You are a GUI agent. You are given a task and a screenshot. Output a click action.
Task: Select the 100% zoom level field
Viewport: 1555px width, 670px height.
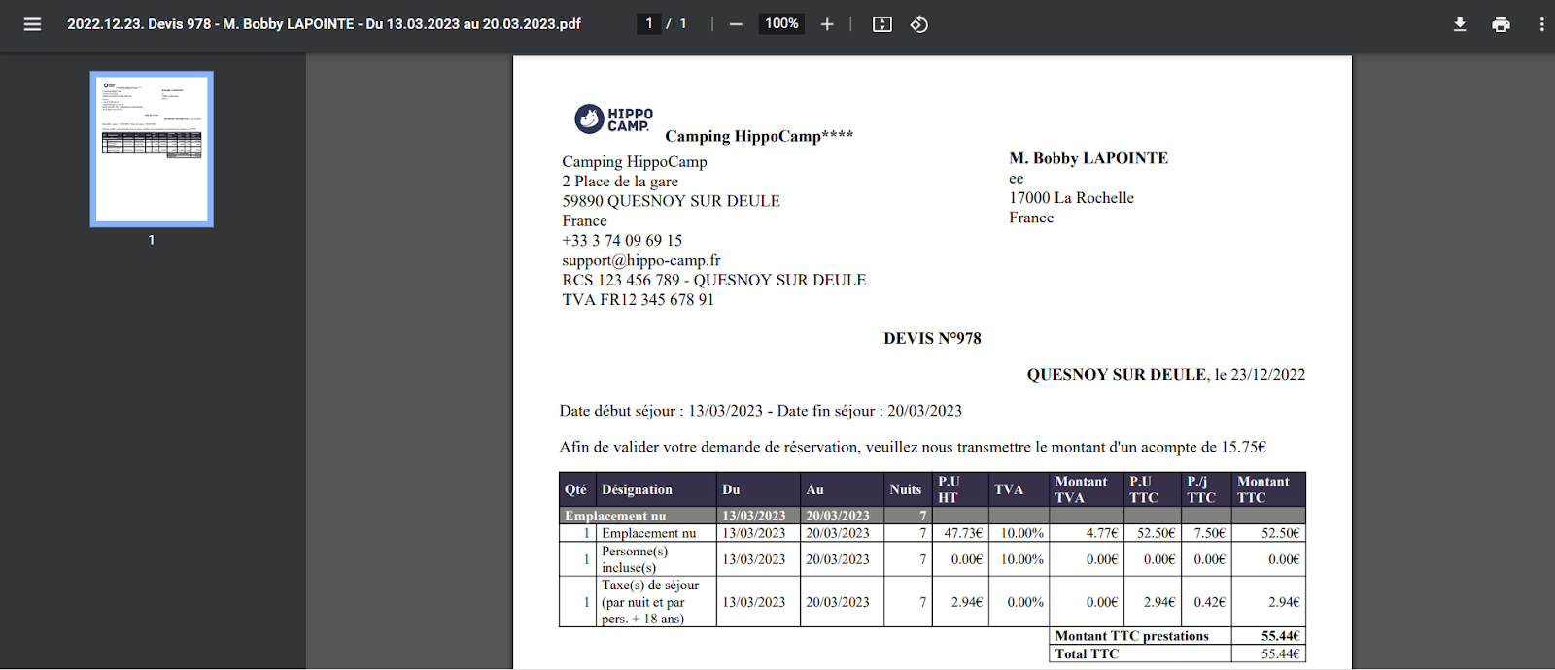(x=781, y=23)
